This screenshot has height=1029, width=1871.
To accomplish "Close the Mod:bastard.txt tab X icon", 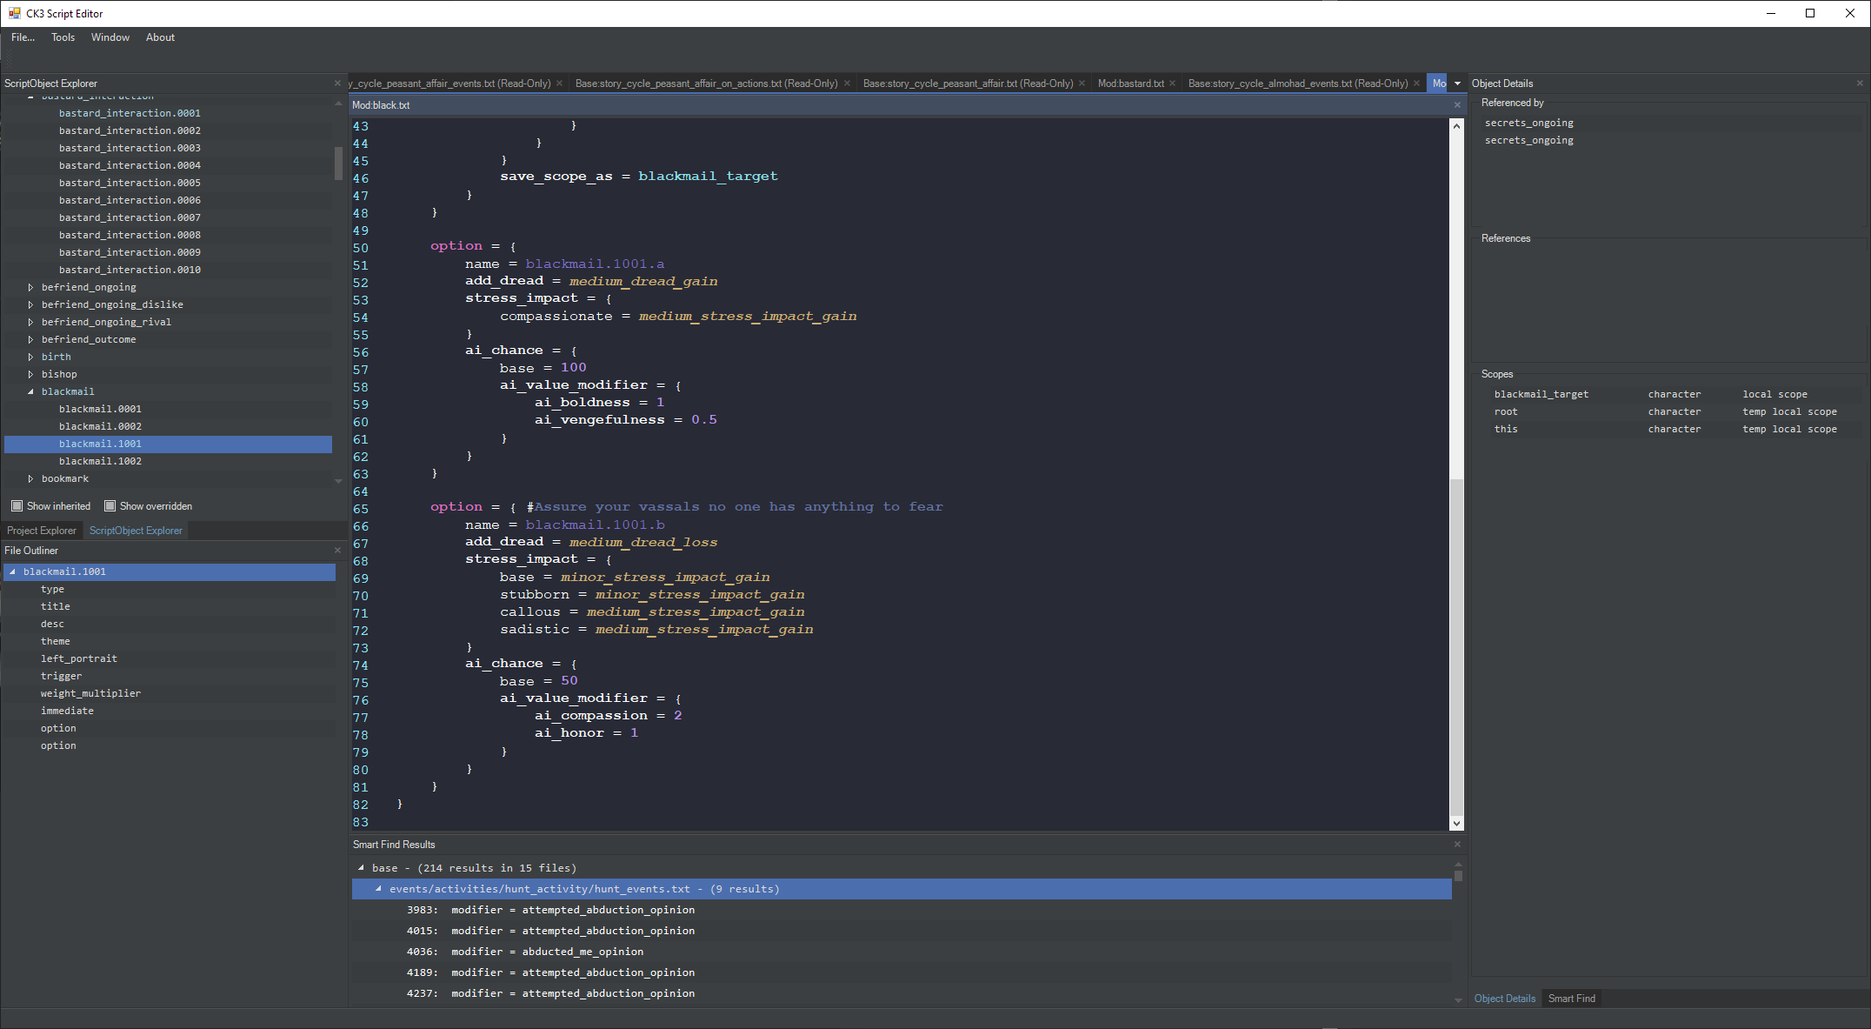I will (1173, 83).
